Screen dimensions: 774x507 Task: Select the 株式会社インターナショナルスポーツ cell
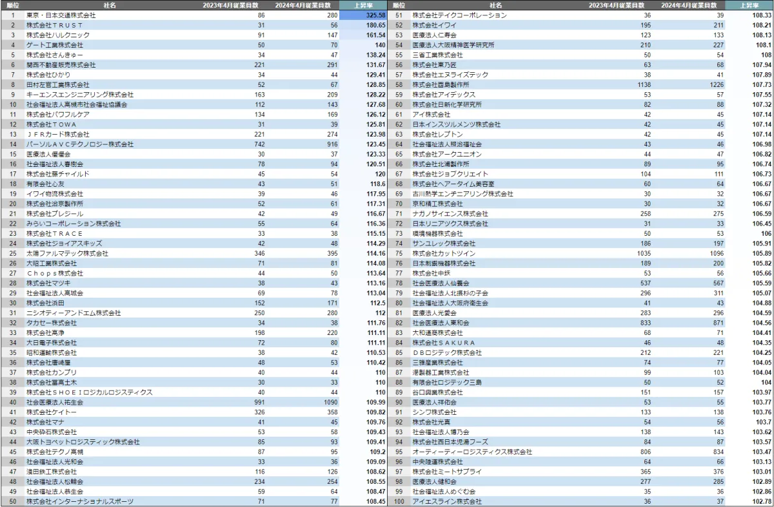80,501
